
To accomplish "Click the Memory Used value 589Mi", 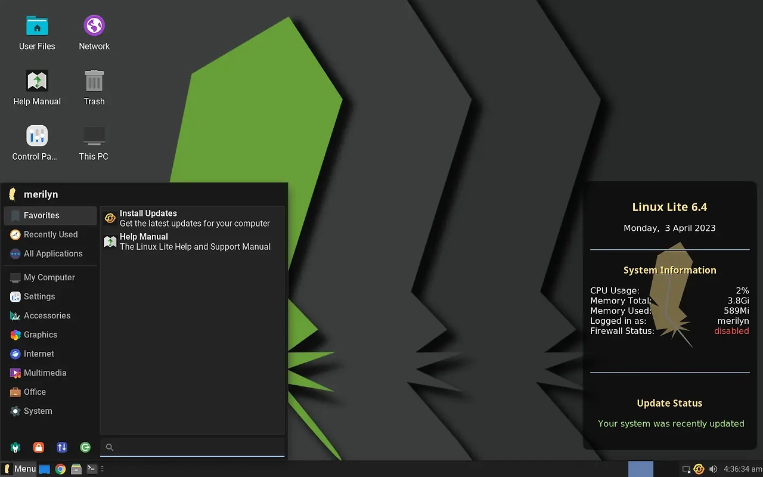I will pos(736,311).
